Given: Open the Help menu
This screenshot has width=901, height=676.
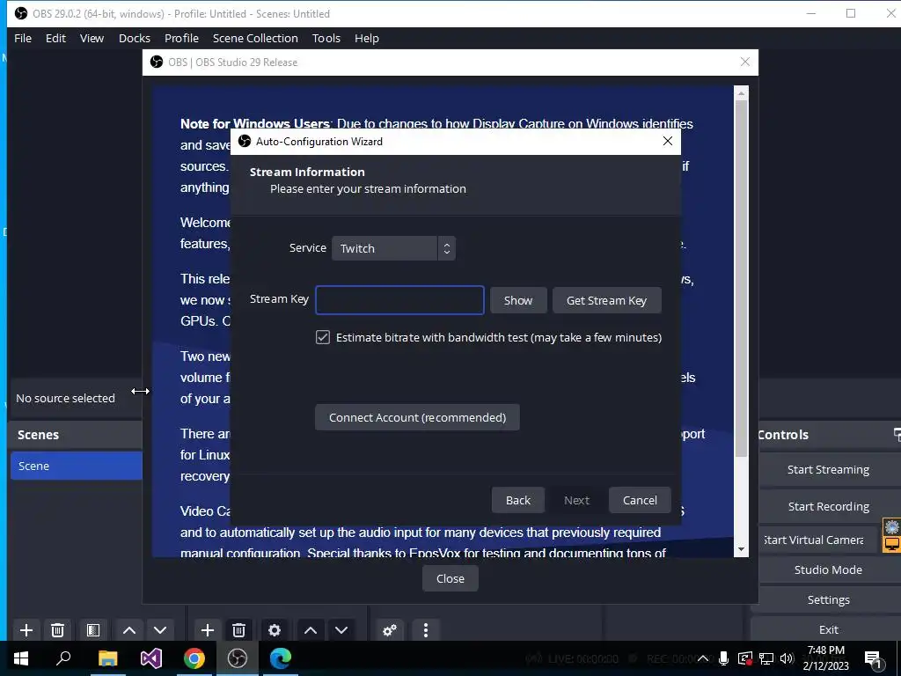Looking at the screenshot, I should pos(367,38).
